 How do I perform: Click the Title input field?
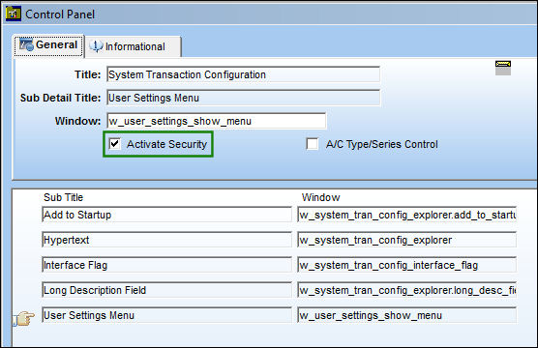coord(243,74)
